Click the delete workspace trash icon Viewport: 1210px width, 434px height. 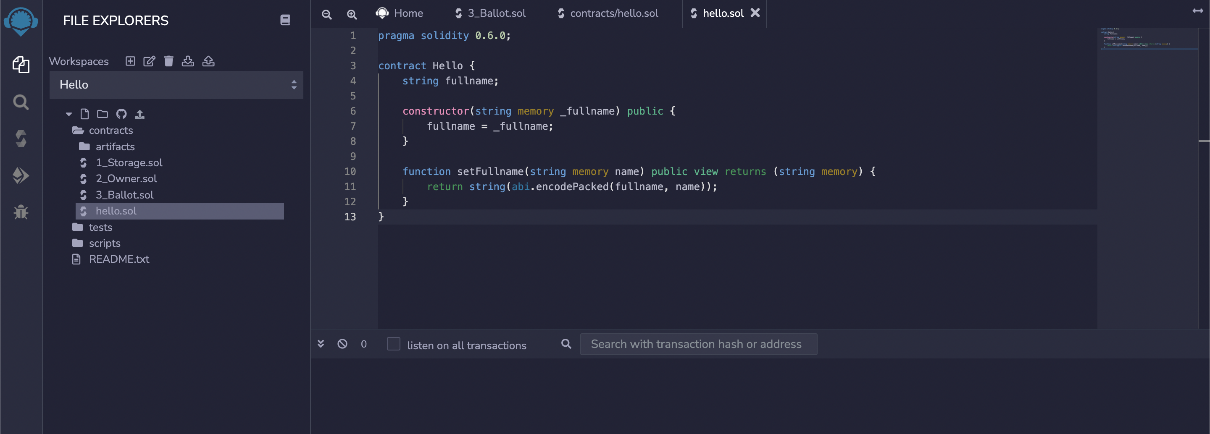[168, 61]
